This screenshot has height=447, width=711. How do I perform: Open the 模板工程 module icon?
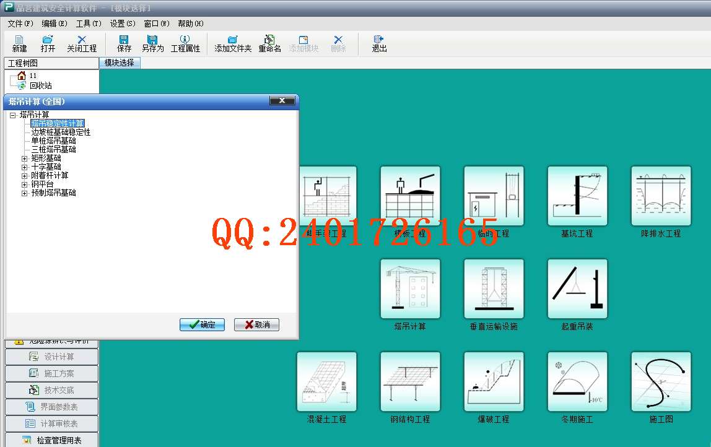tap(410, 196)
